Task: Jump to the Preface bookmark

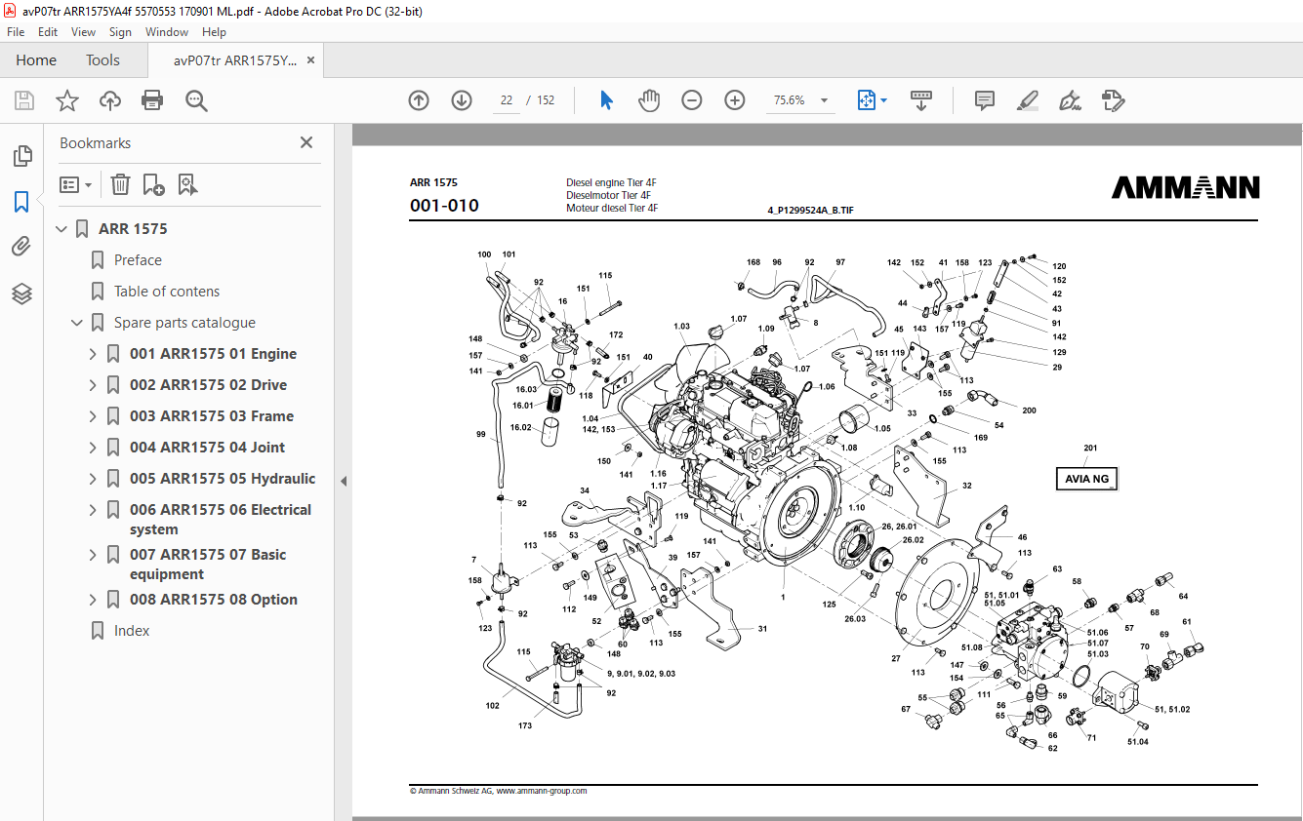Action: 138,260
